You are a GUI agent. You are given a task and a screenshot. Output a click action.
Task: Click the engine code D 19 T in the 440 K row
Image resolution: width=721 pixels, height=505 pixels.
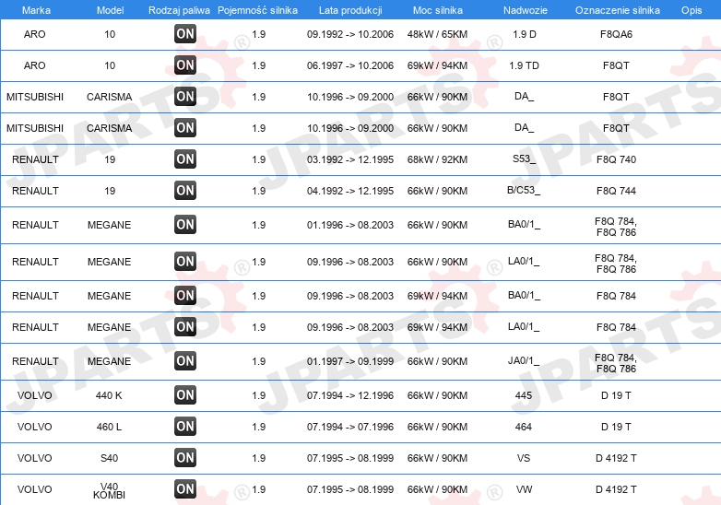pyautogui.click(x=616, y=395)
